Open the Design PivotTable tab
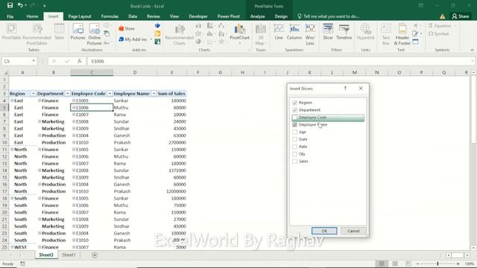Image resolution: width=477 pixels, height=268 pixels. coord(281,16)
